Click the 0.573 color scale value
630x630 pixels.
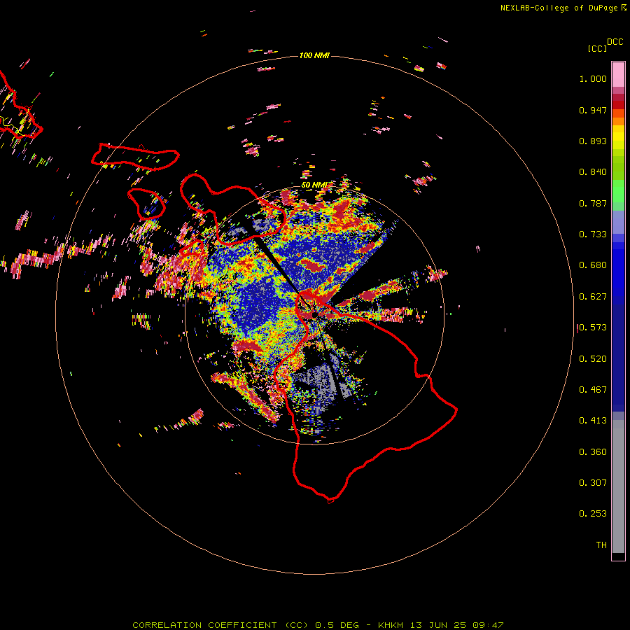[x=593, y=328]
